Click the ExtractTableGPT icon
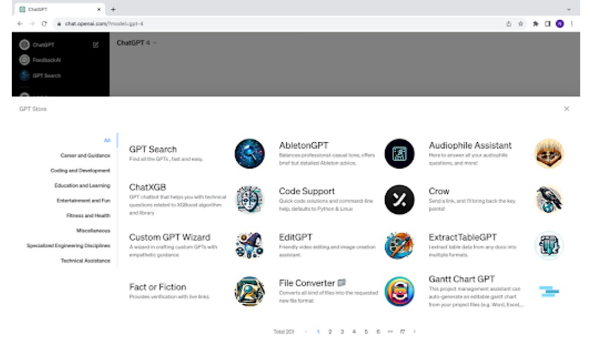Image resolution: width=592 pixels, height=355 pixels. pyautogui.click(x=549, y=246)
